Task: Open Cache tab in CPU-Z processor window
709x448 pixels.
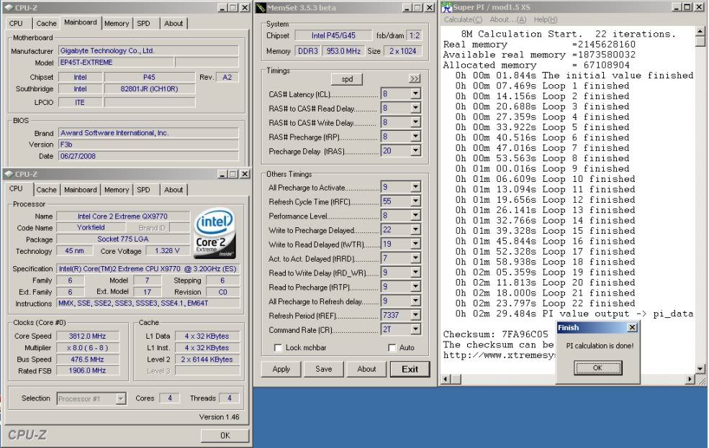Action: (46, 190)
